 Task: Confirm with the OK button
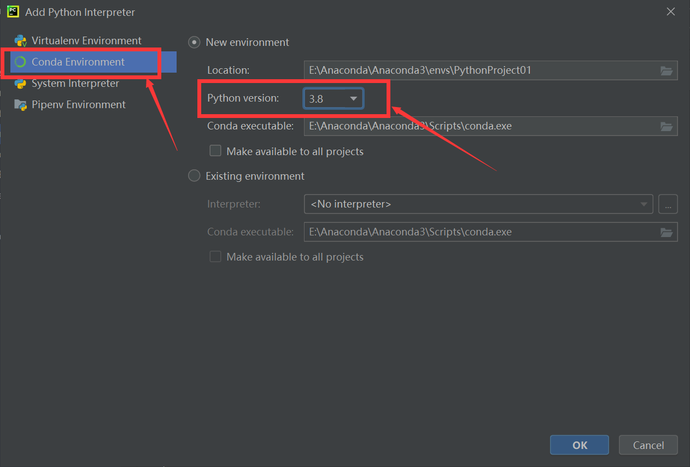click(x=580, y=445)
